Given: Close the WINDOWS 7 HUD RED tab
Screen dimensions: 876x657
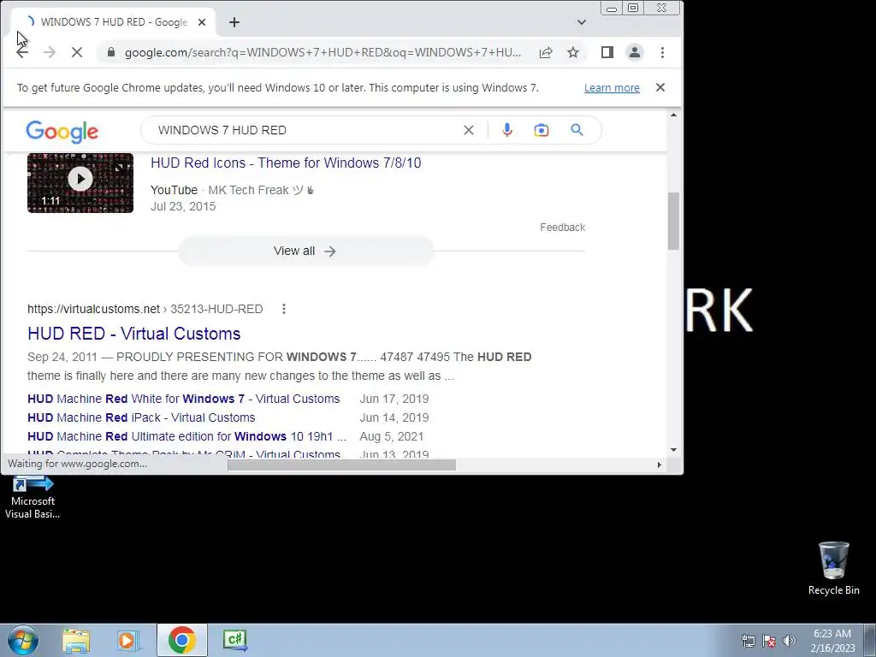Looking at the screenshot, I should click(202, 22).
